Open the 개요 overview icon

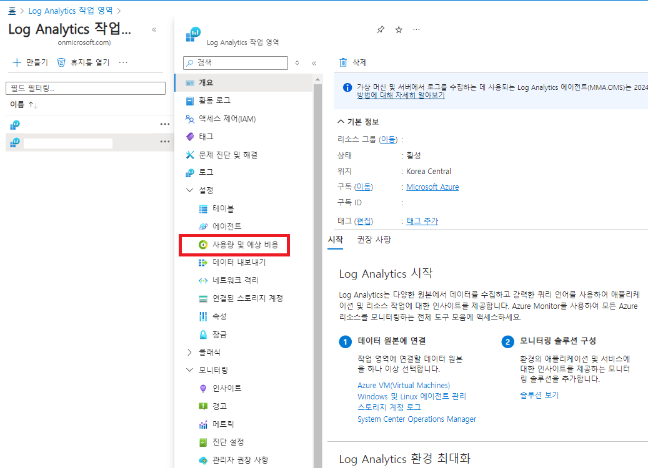(190, 82)
